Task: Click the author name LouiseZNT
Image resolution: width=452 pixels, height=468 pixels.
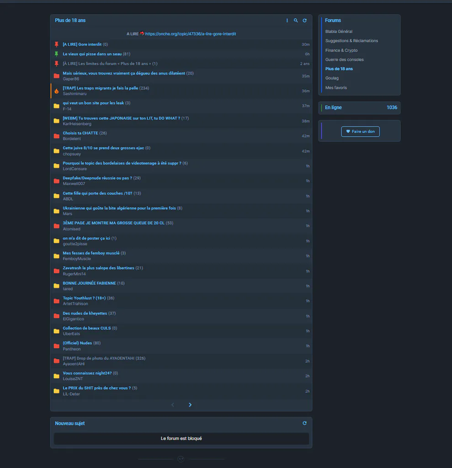Action: pyautogui.click(x=73, y=379)
